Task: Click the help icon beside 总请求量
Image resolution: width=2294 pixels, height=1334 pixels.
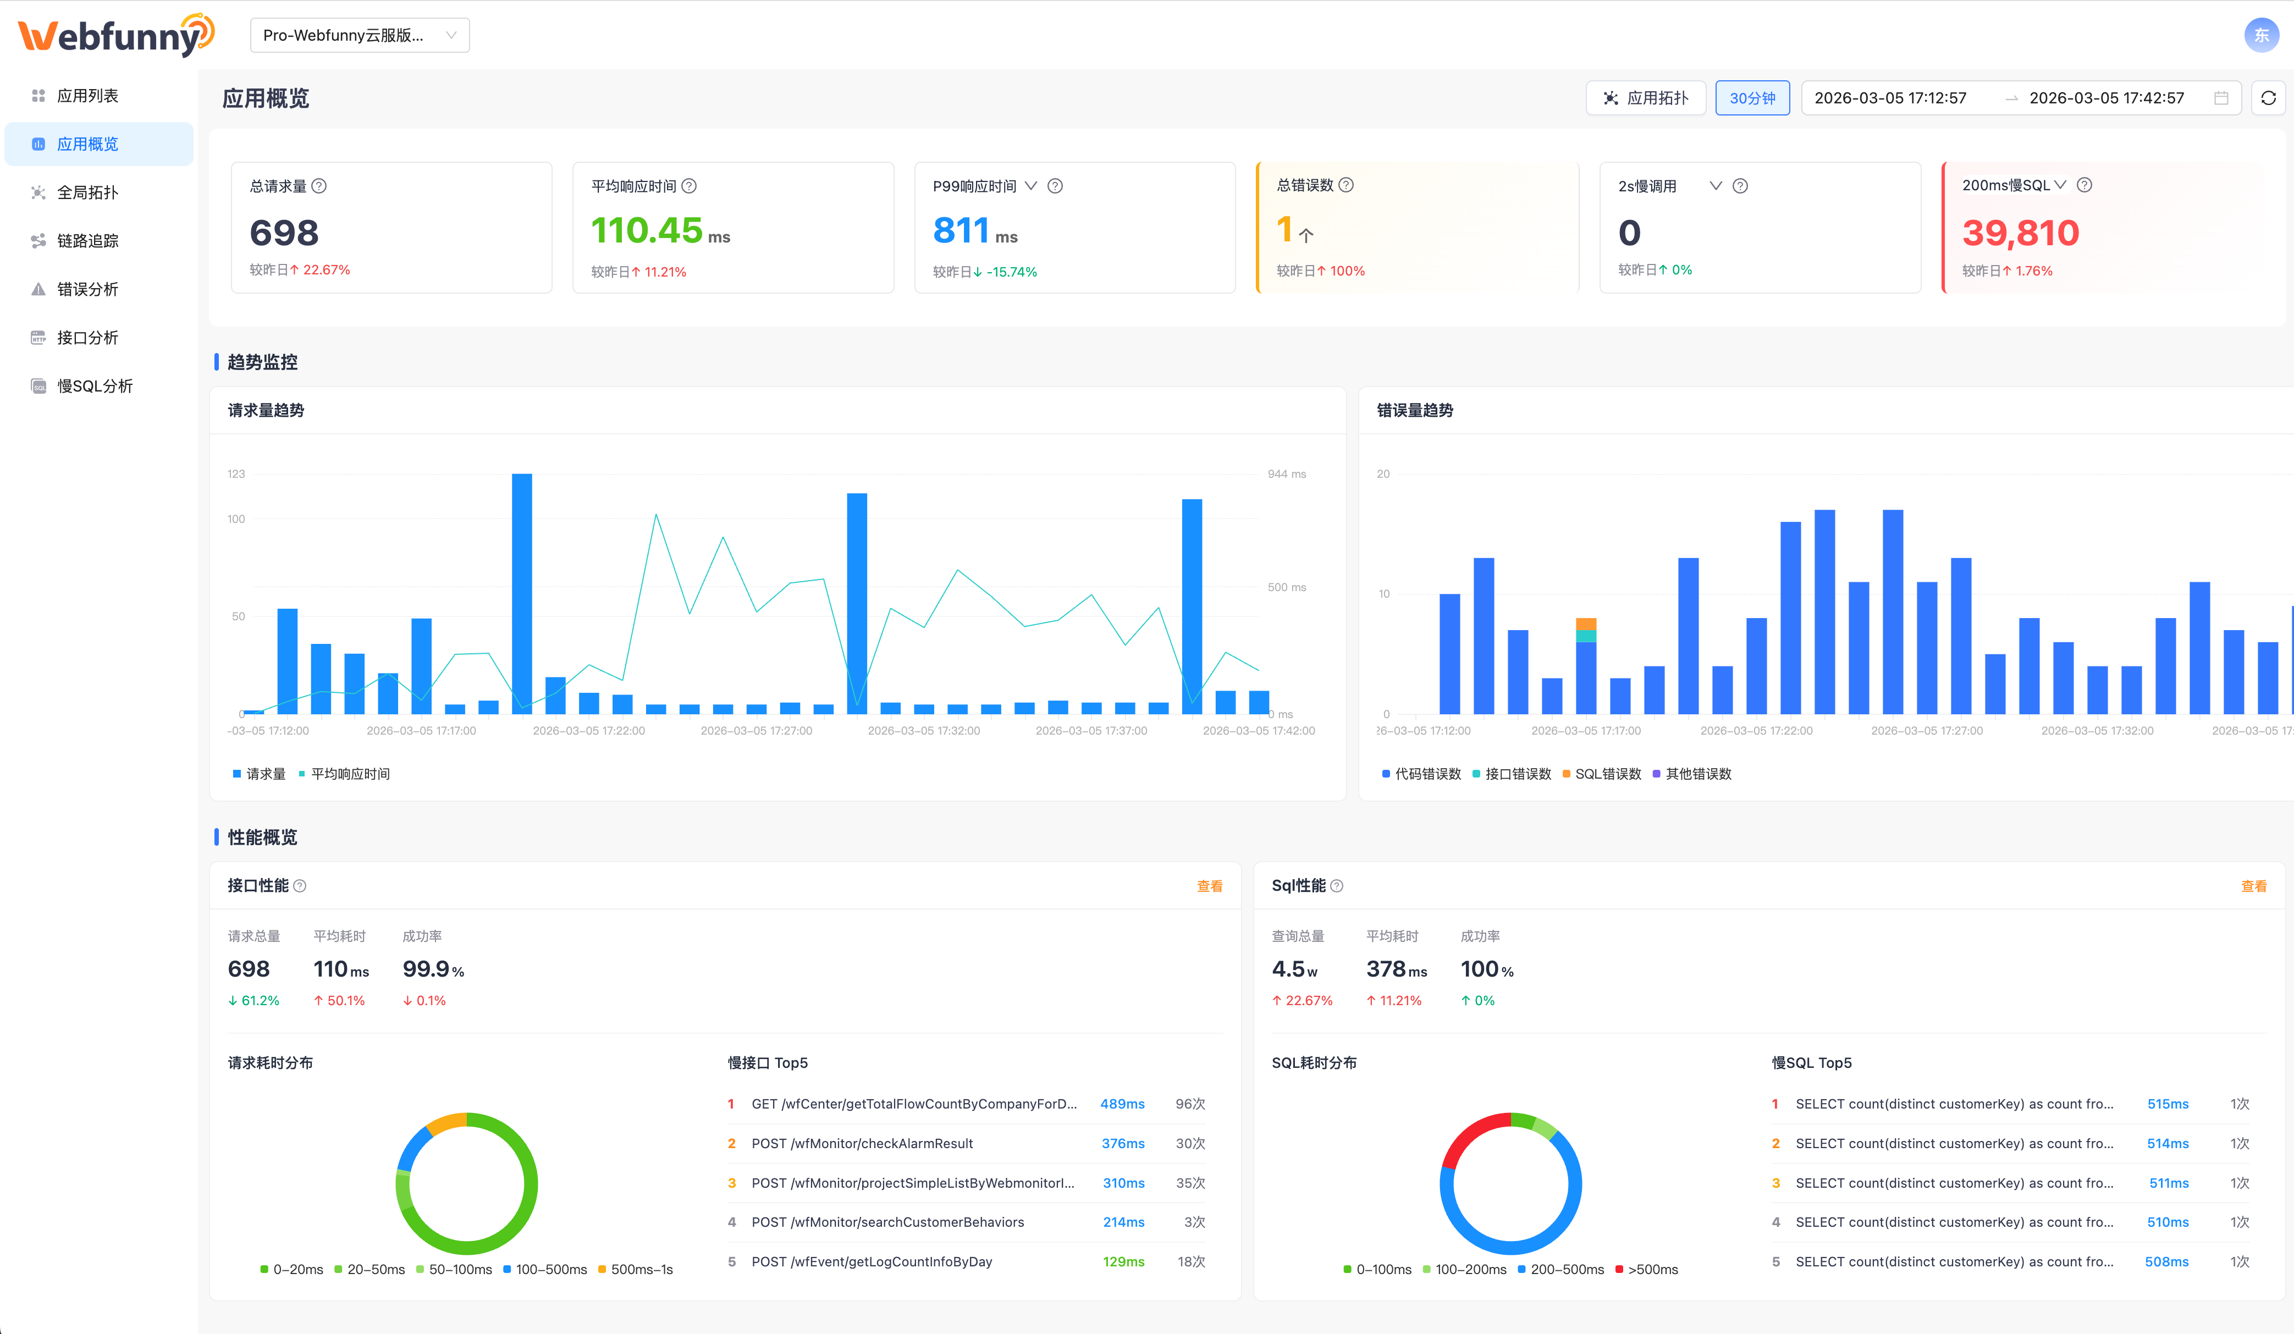Action: (x=319, y=186)
